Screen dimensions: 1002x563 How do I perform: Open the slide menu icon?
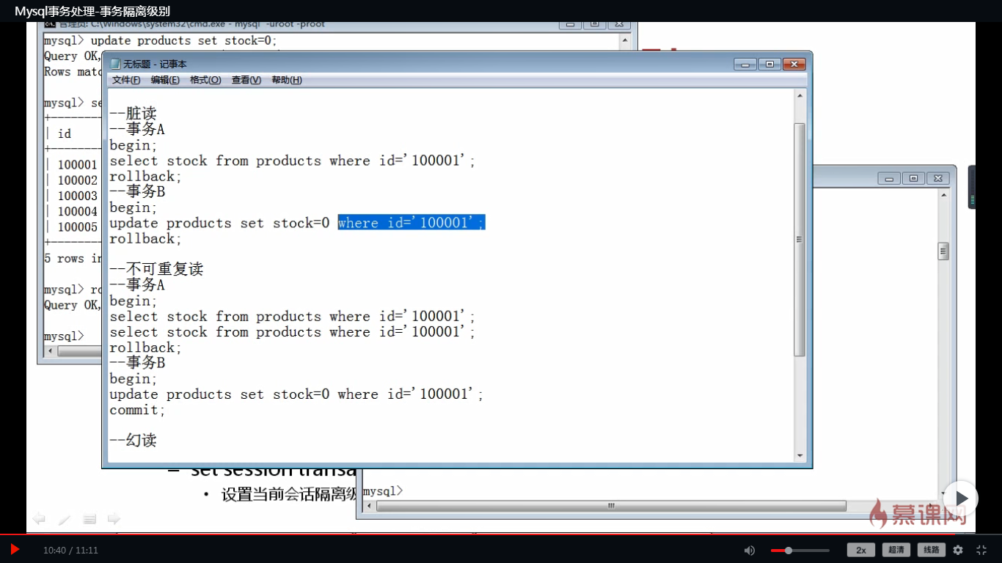tap(89, 519)
